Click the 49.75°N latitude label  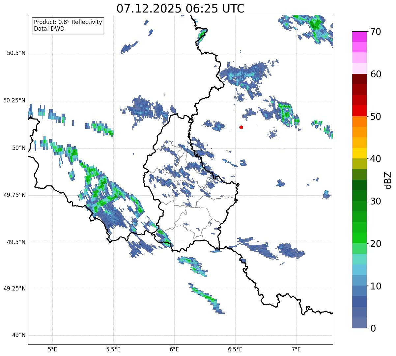point(14,195)
